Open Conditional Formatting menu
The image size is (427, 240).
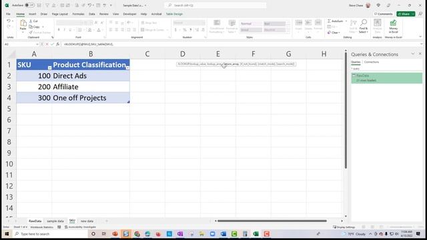tap(217, 27)
